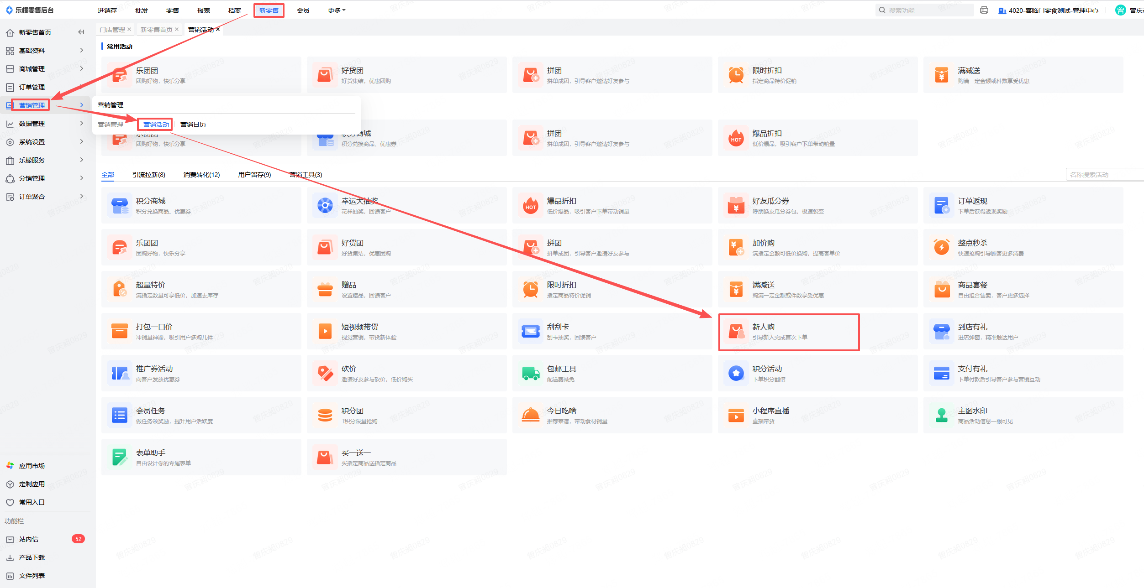Select the 表单助手 green form icon

point(119,458)
